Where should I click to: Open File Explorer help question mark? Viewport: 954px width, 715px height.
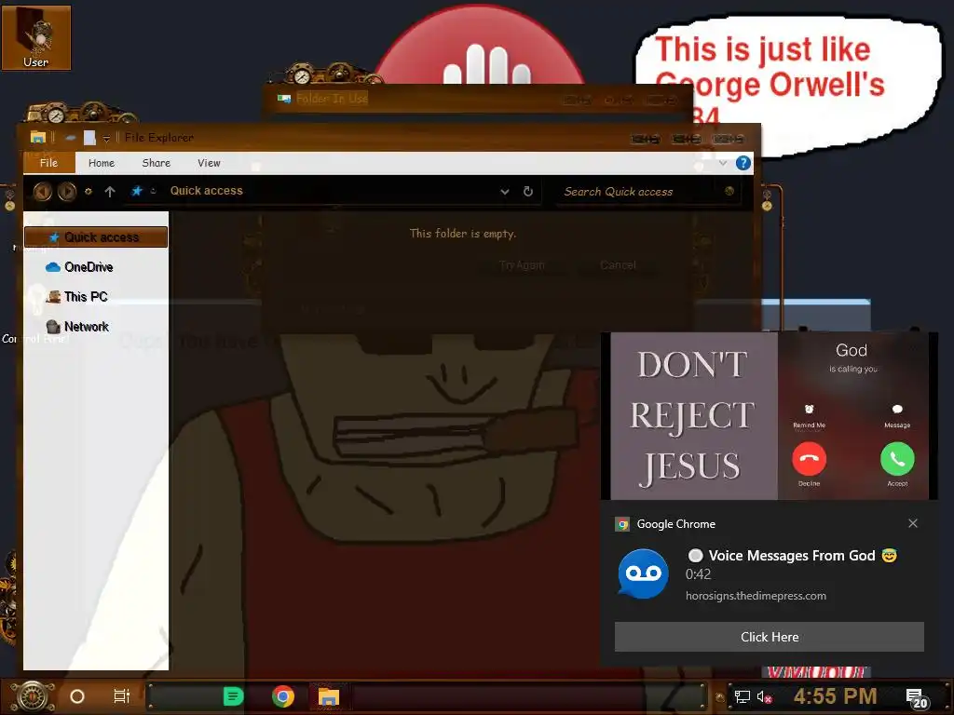coord(743,163)
